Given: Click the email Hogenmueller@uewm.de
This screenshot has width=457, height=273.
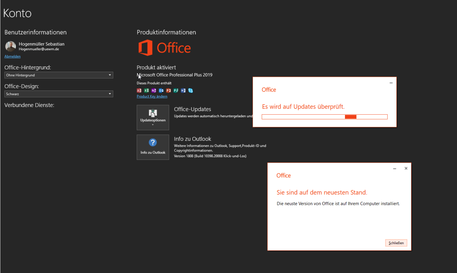Looking at the screenshot, I should pos(39,49).
